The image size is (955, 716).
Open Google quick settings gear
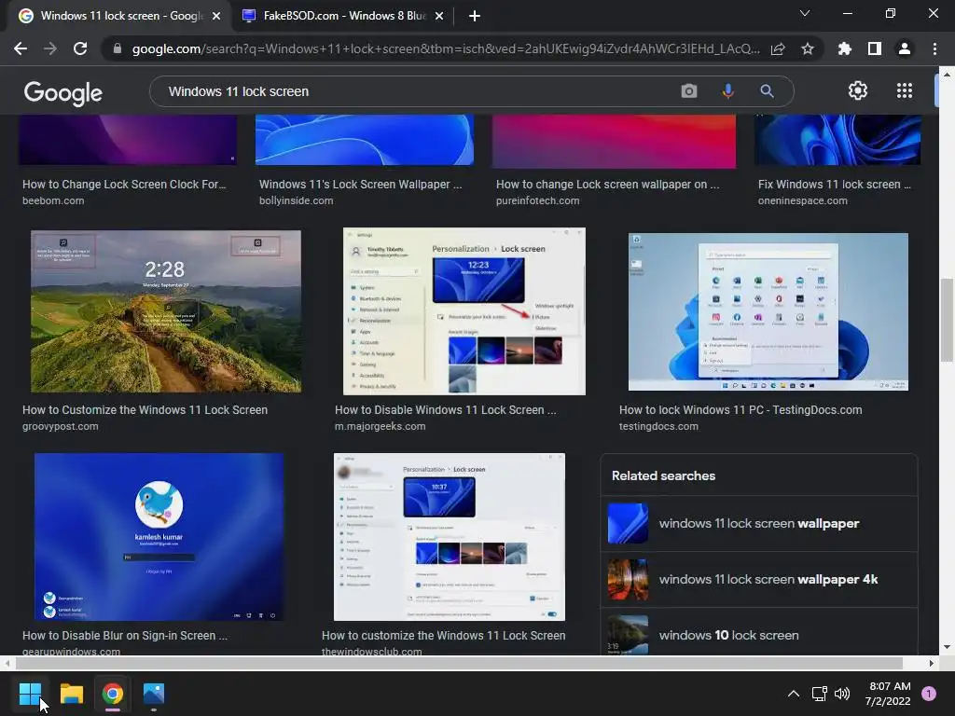(x=858, y=90)
